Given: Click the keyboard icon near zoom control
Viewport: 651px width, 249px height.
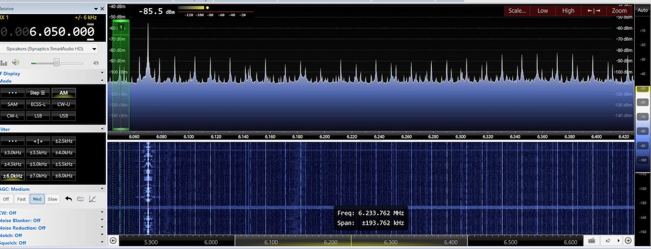Looking at the screenshot, I should click(x=591, y=240).
